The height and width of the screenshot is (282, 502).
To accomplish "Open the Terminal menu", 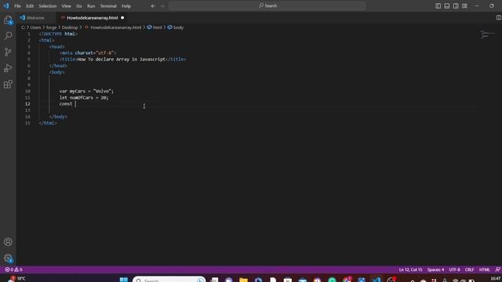I will [x=108, y=5].
